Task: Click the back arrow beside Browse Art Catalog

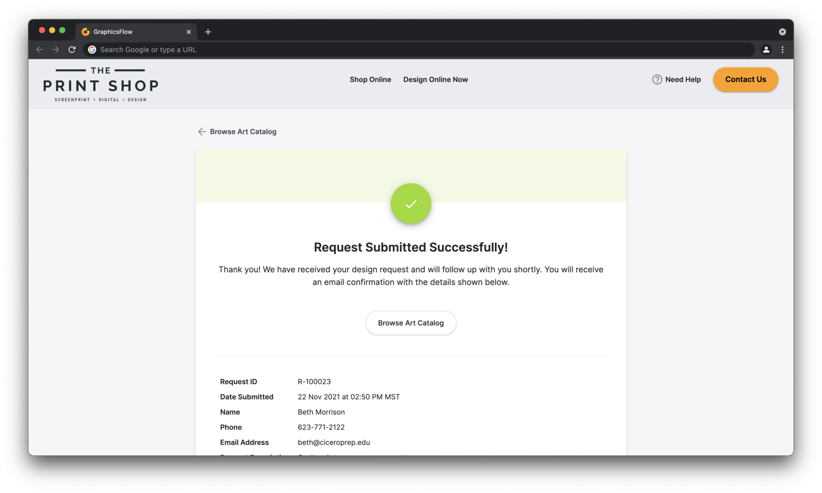Action: pos(201,131)
